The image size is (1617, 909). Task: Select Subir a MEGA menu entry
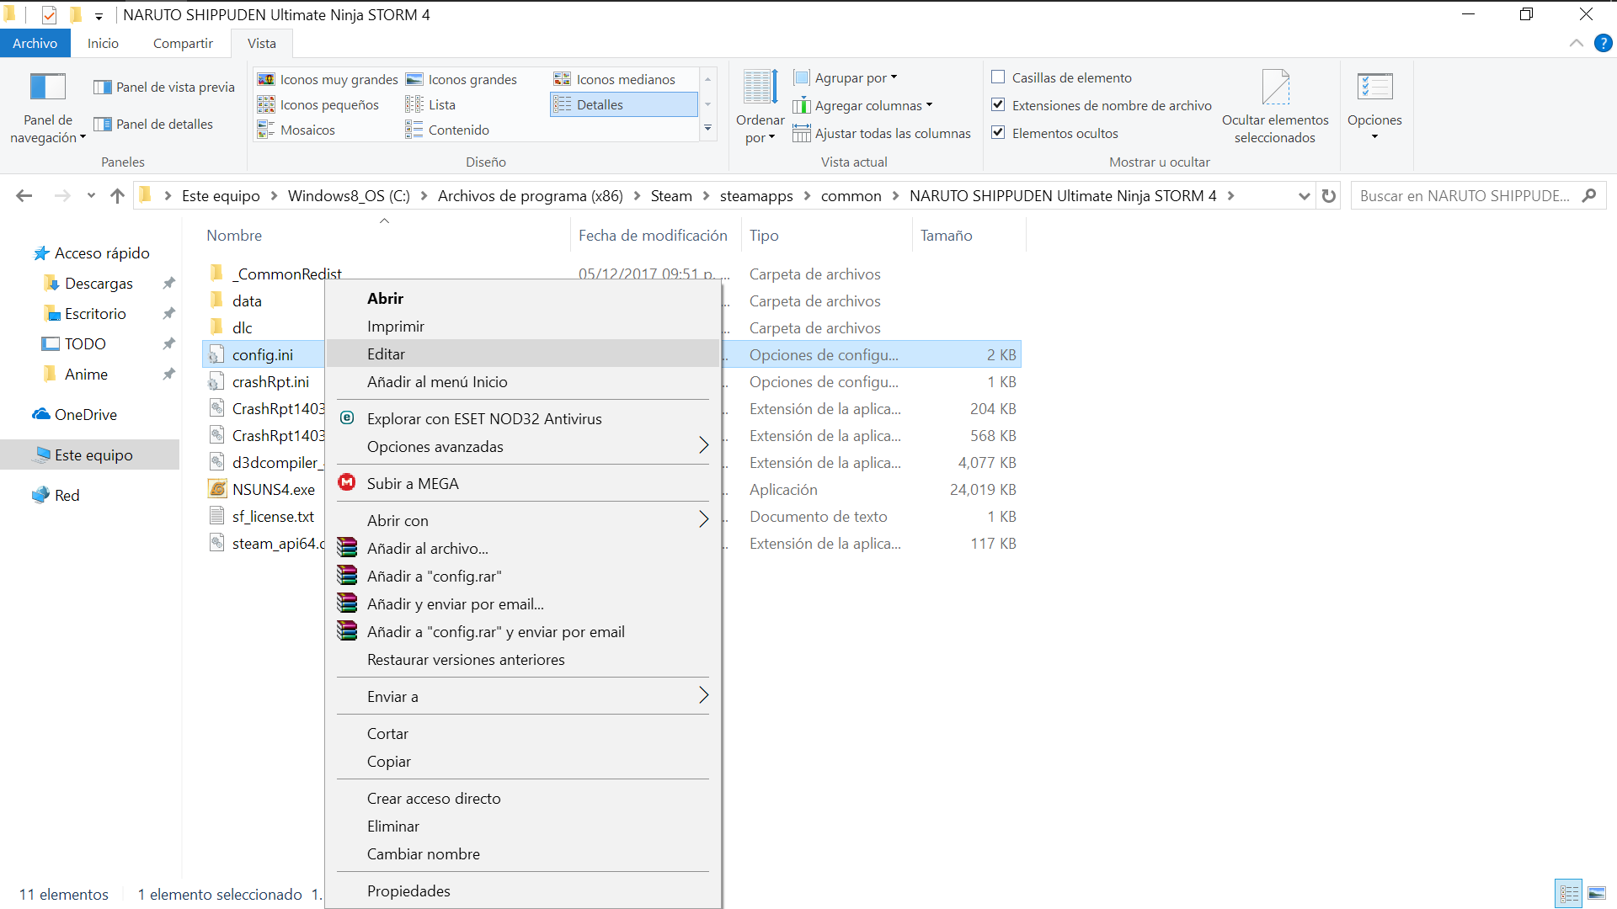(523, 483)
